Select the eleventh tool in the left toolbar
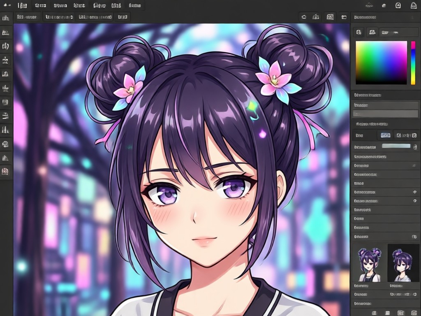 [x=5, y=158]
